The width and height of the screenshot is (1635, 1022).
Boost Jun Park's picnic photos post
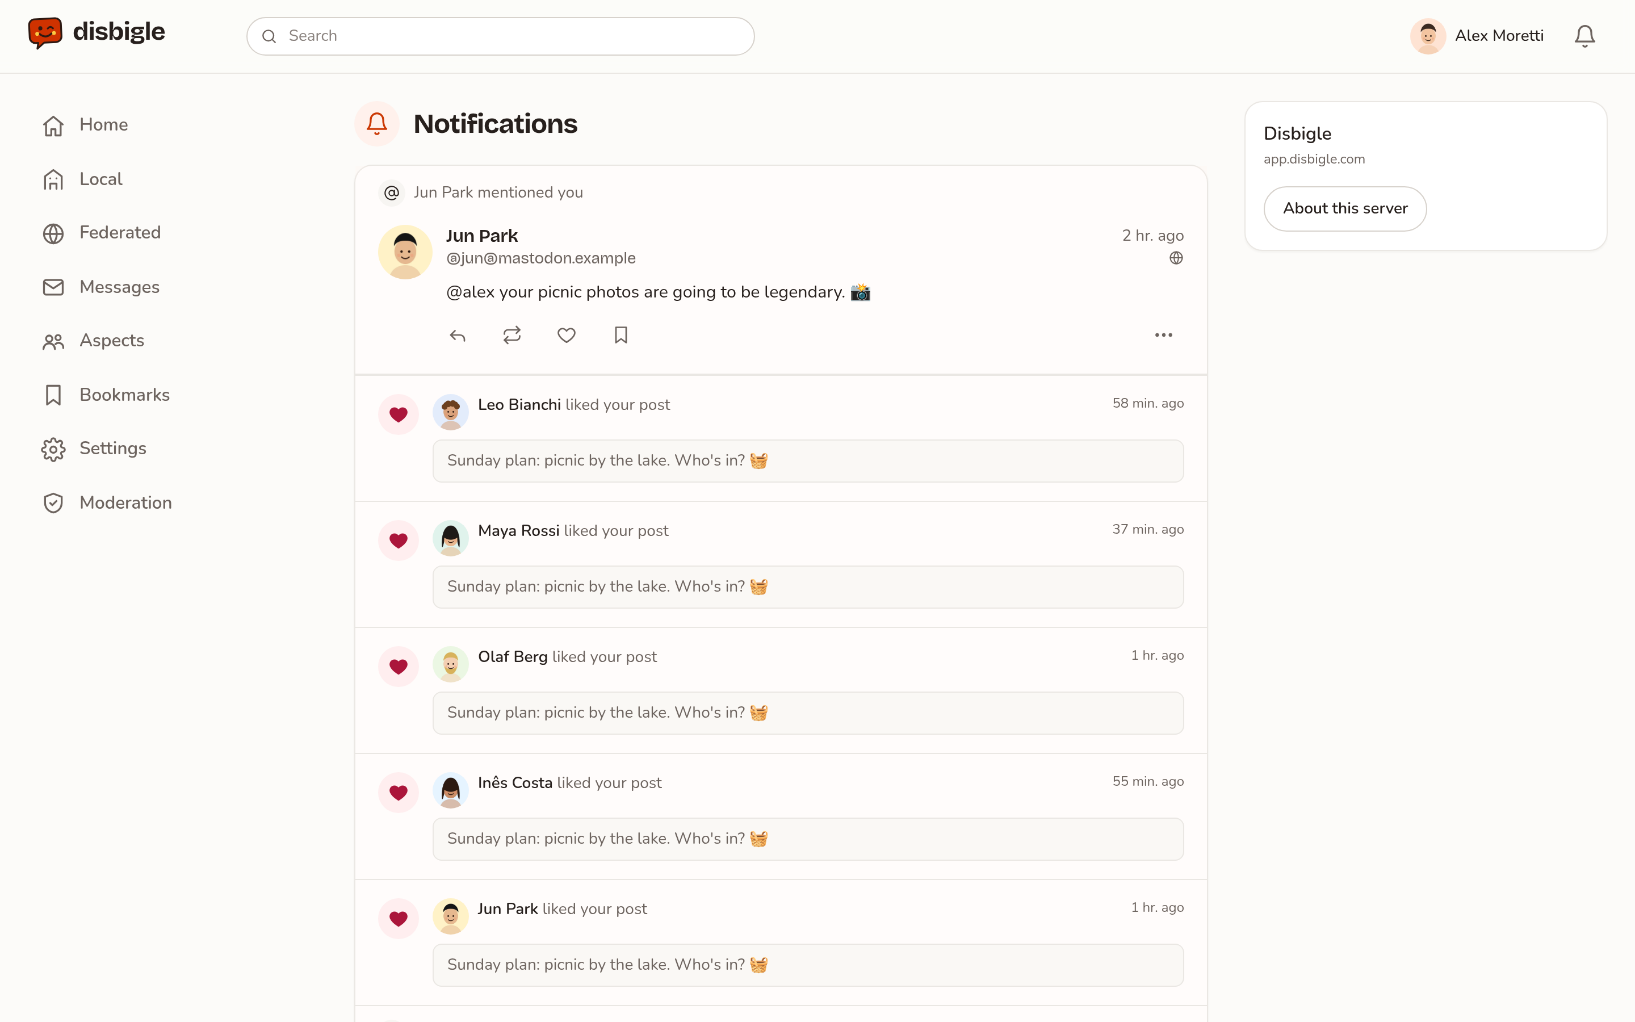(x=512, y=335)
